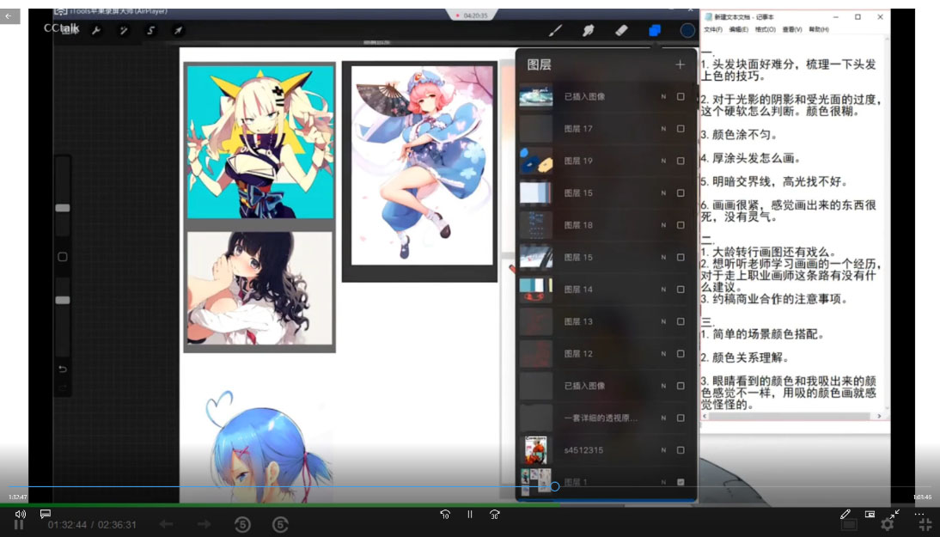This screenshot has height=537, width=940.
Task: Open blend mode N for 图层 19
Action: [x=663, y=161]
